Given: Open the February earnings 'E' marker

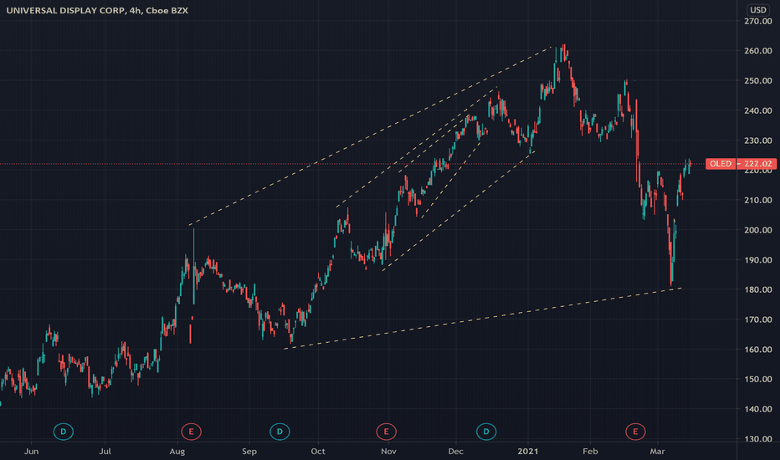Looking at the screenshot, I should point(635,432).
